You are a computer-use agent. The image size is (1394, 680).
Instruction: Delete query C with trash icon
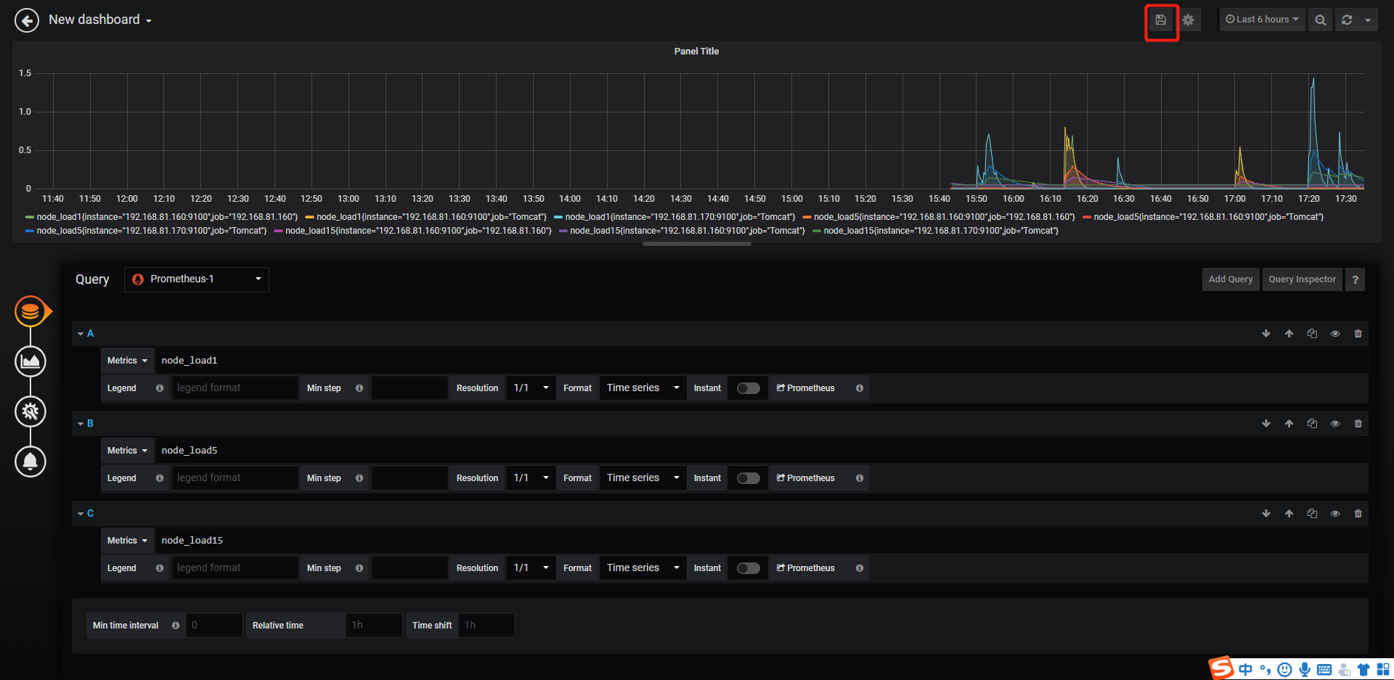[x=1358, y=514]
